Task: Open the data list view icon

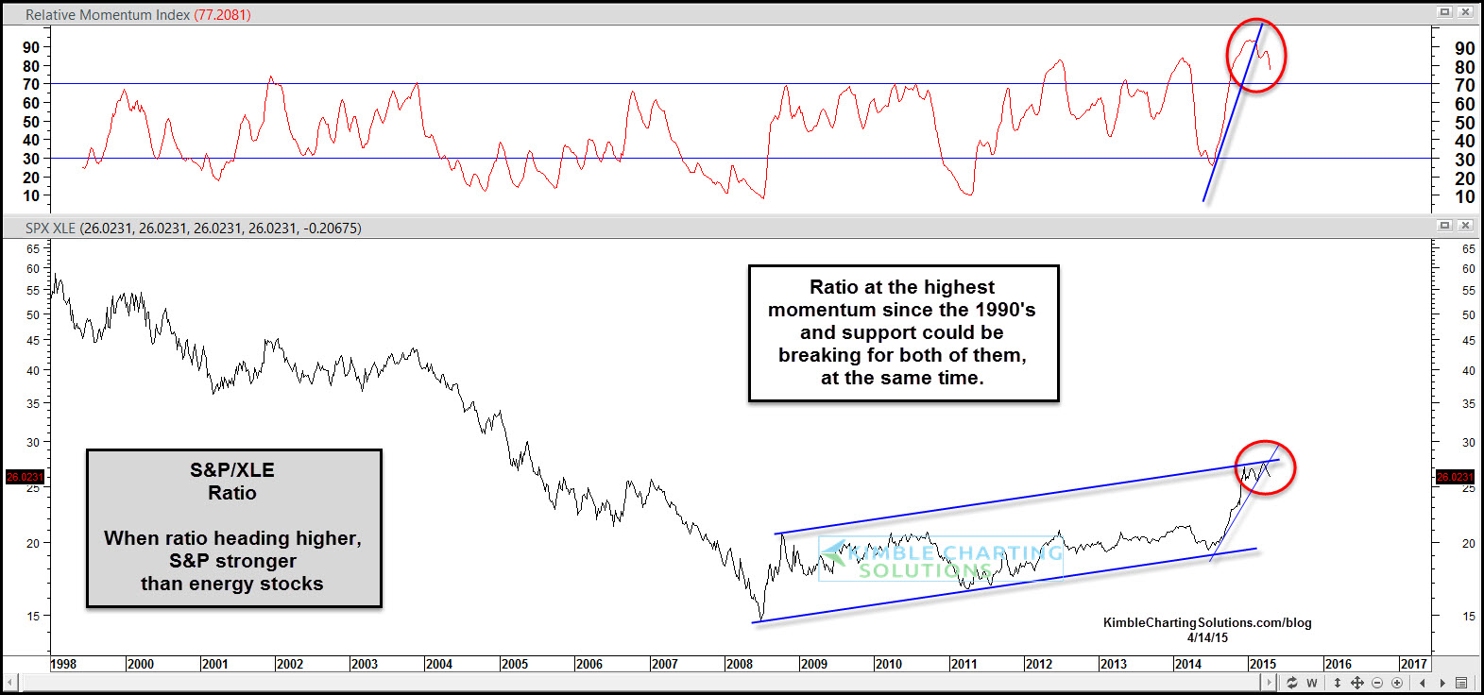Action: click(1461, 683)
